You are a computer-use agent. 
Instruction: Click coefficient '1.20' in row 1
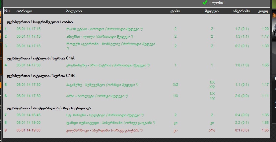[265, 29]
